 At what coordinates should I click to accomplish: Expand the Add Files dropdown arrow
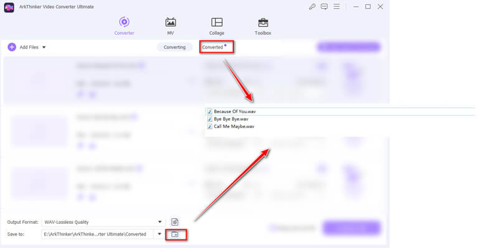(x=44, y=47)
